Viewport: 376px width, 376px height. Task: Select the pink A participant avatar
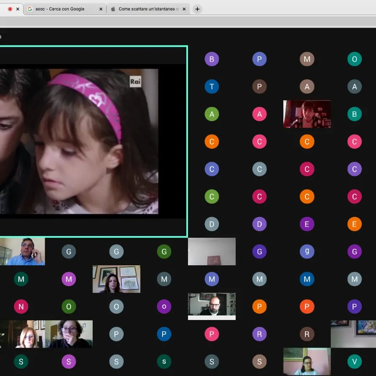pyautogui.click(x=259, y=114)
